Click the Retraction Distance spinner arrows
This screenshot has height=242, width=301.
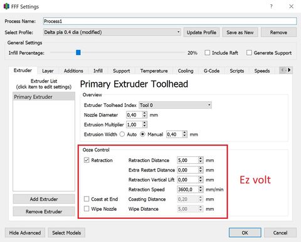coord(201,160)
